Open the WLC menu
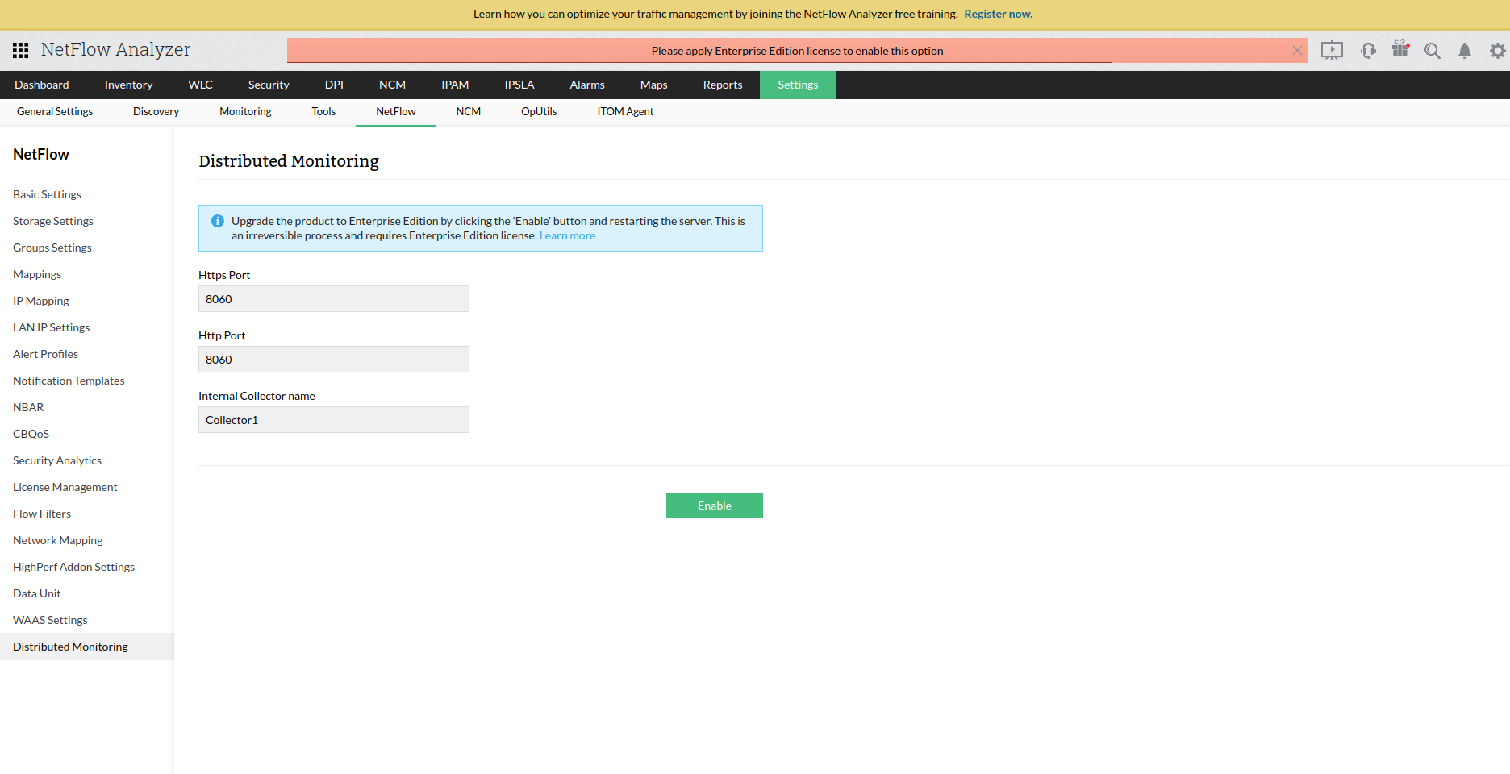 coord(201,85)
